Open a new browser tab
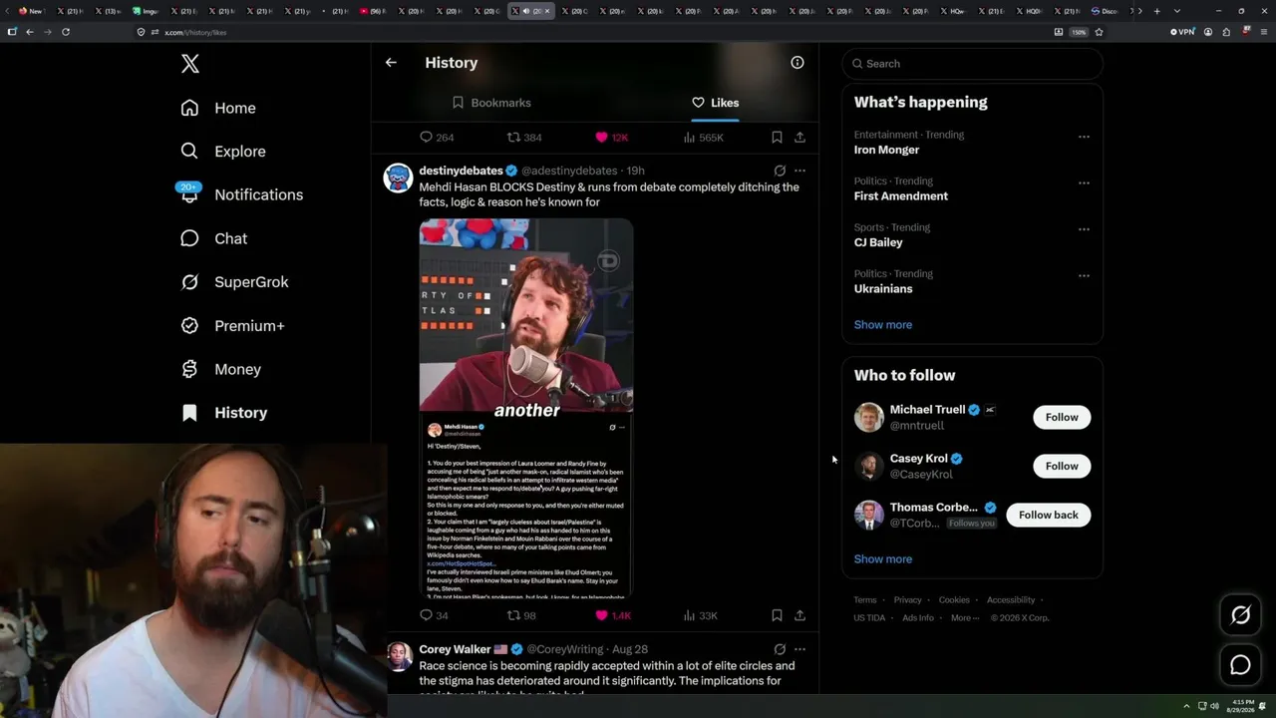 point(1157,11)
